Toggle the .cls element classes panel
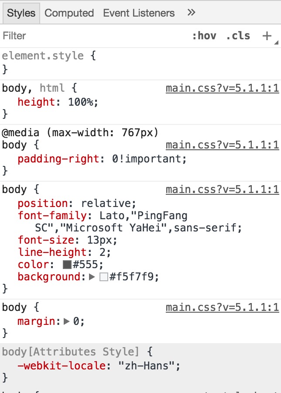This screenshot has height=393, width=281. [x=238, y=36]
